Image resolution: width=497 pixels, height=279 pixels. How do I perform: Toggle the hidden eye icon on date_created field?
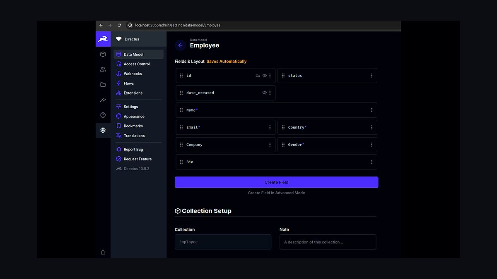tap(265, 93)
